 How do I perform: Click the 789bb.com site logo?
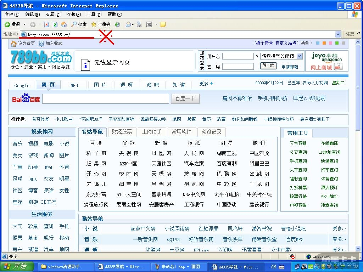pyautogui.click(x=41, y=57)
